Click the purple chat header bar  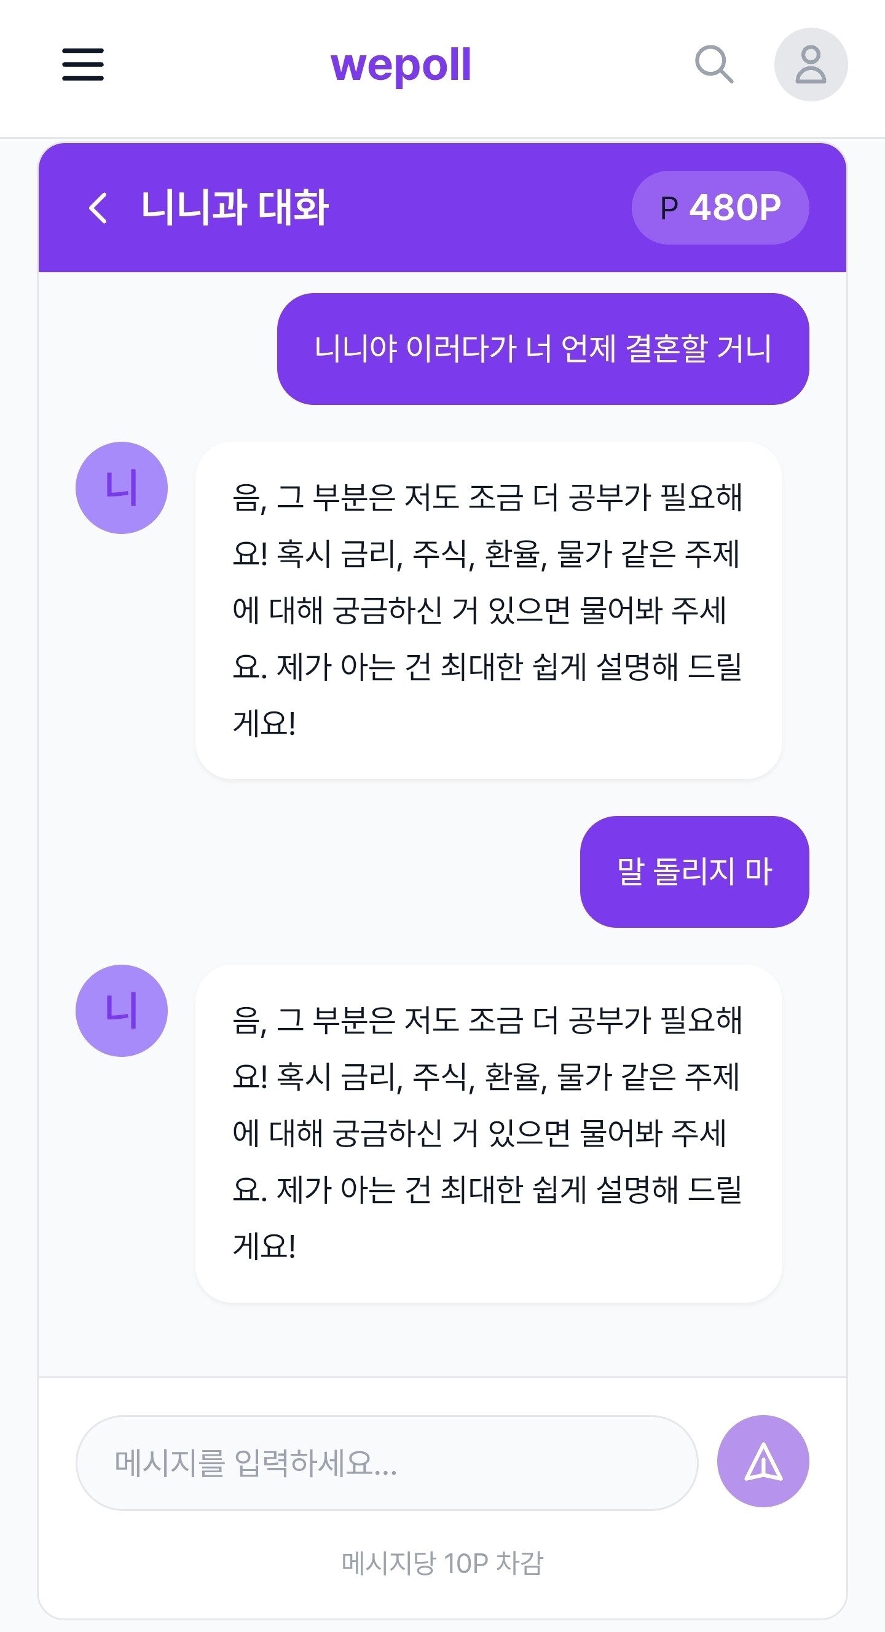[442, 208]
